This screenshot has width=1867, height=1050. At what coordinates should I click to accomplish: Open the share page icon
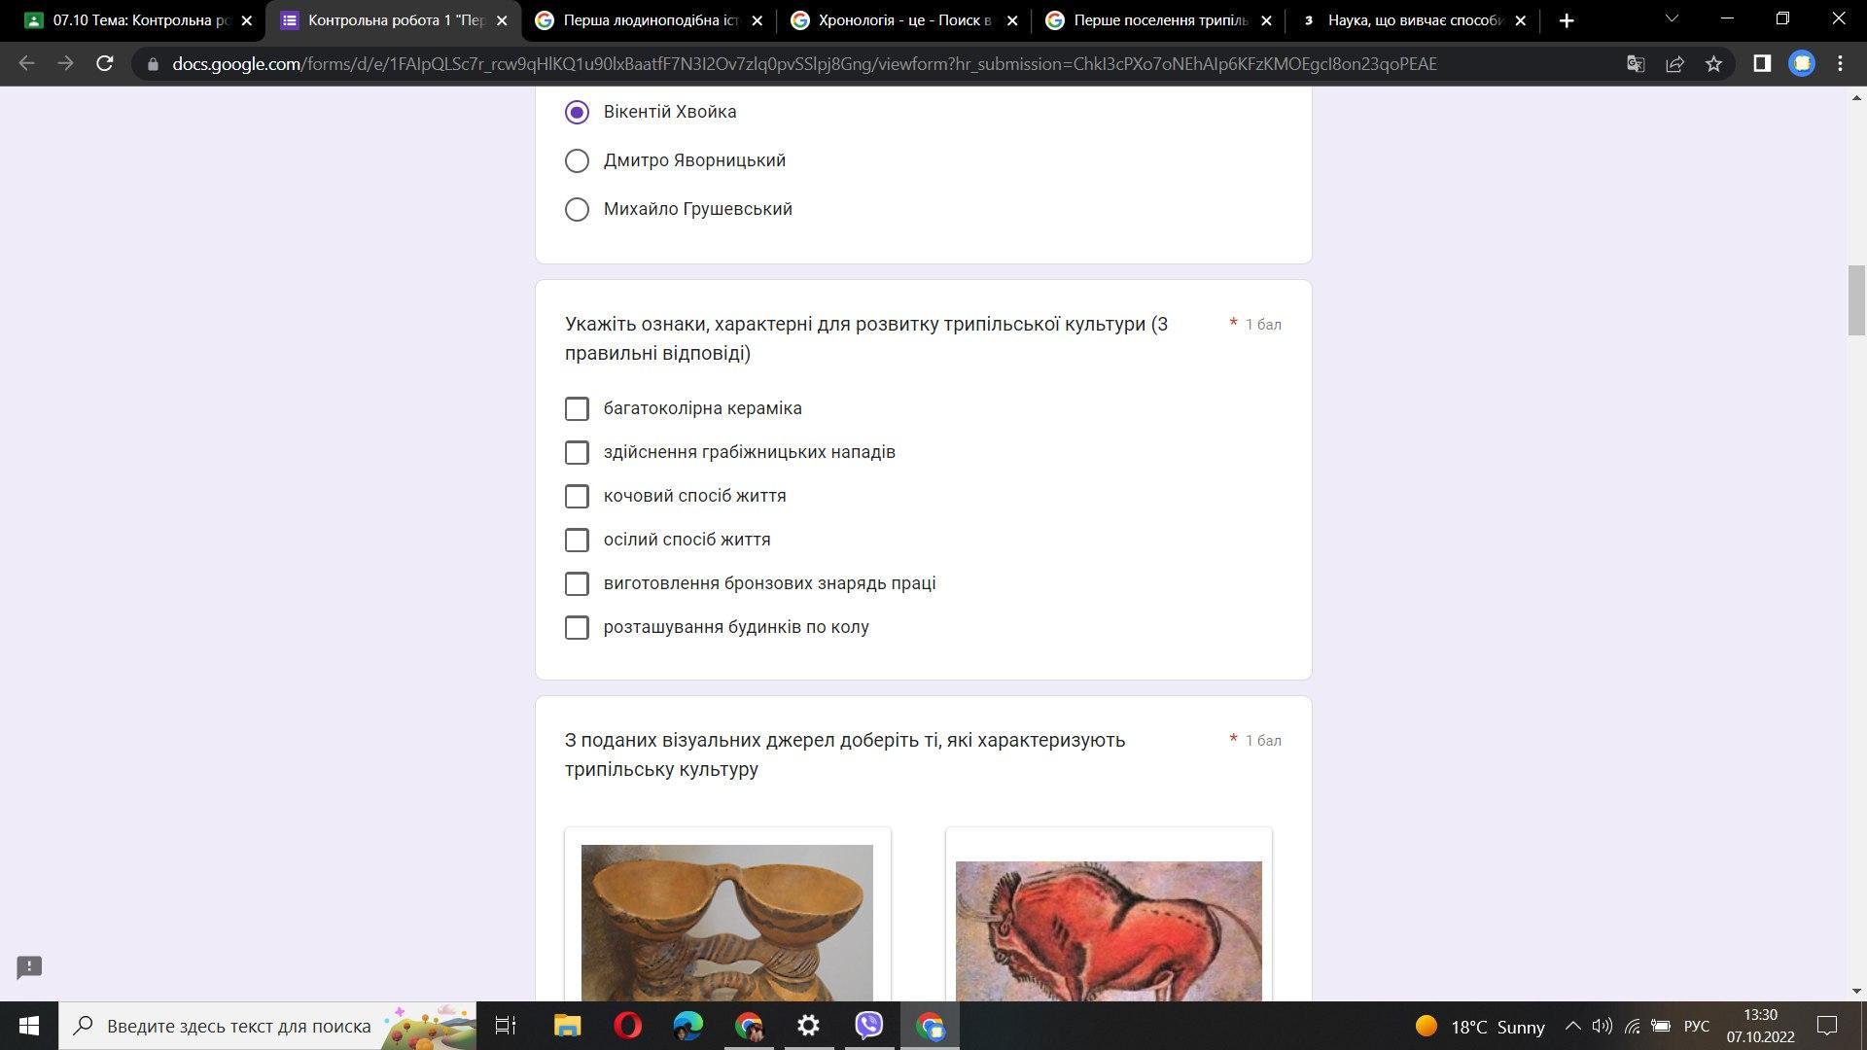click(1674, 64)
